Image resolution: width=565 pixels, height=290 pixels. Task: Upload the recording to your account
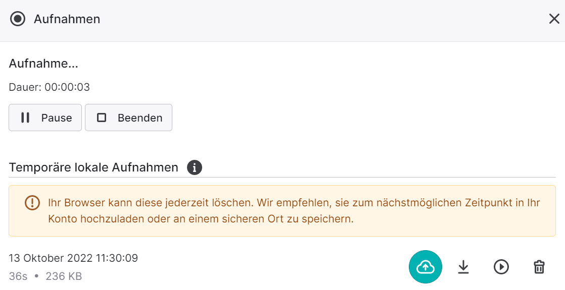(425, 267)
